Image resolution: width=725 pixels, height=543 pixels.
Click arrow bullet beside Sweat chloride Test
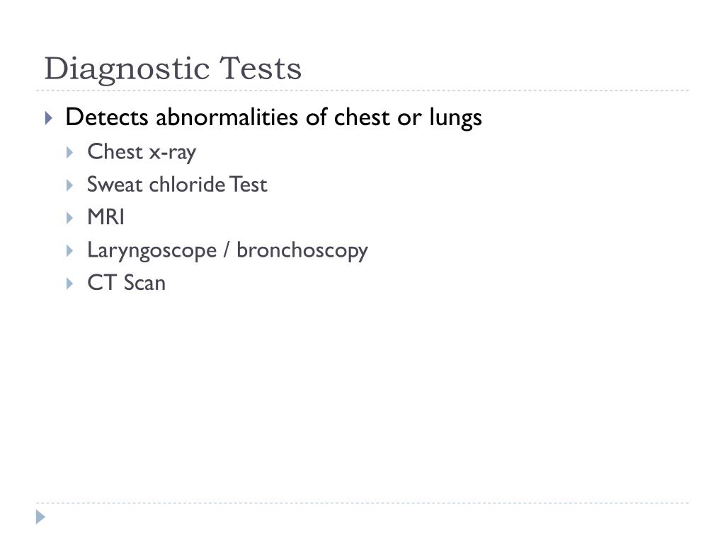click(70, 185)
